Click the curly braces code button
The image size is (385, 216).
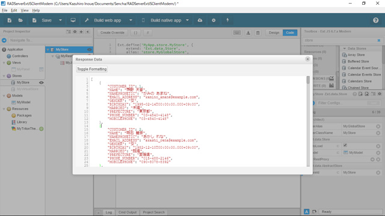135,32
